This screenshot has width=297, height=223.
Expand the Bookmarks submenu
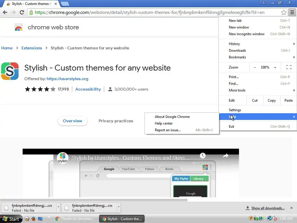[x=258, y=57]
